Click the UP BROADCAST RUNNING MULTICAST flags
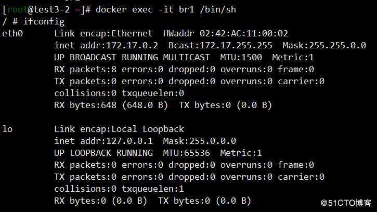 point(132,57)
